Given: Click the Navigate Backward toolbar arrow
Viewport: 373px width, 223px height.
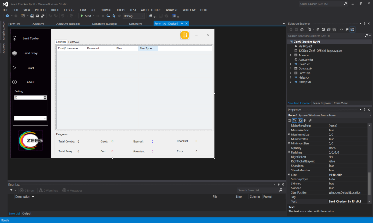Looking at the screenshot, I should (x=7, y=16).
